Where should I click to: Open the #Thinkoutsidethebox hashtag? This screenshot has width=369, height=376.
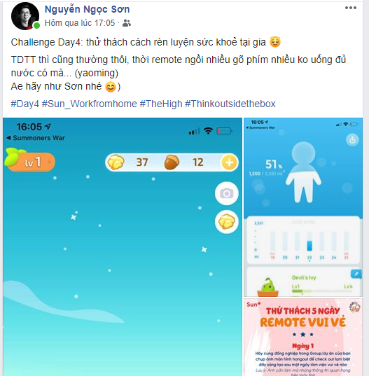[x=230, y=104]
